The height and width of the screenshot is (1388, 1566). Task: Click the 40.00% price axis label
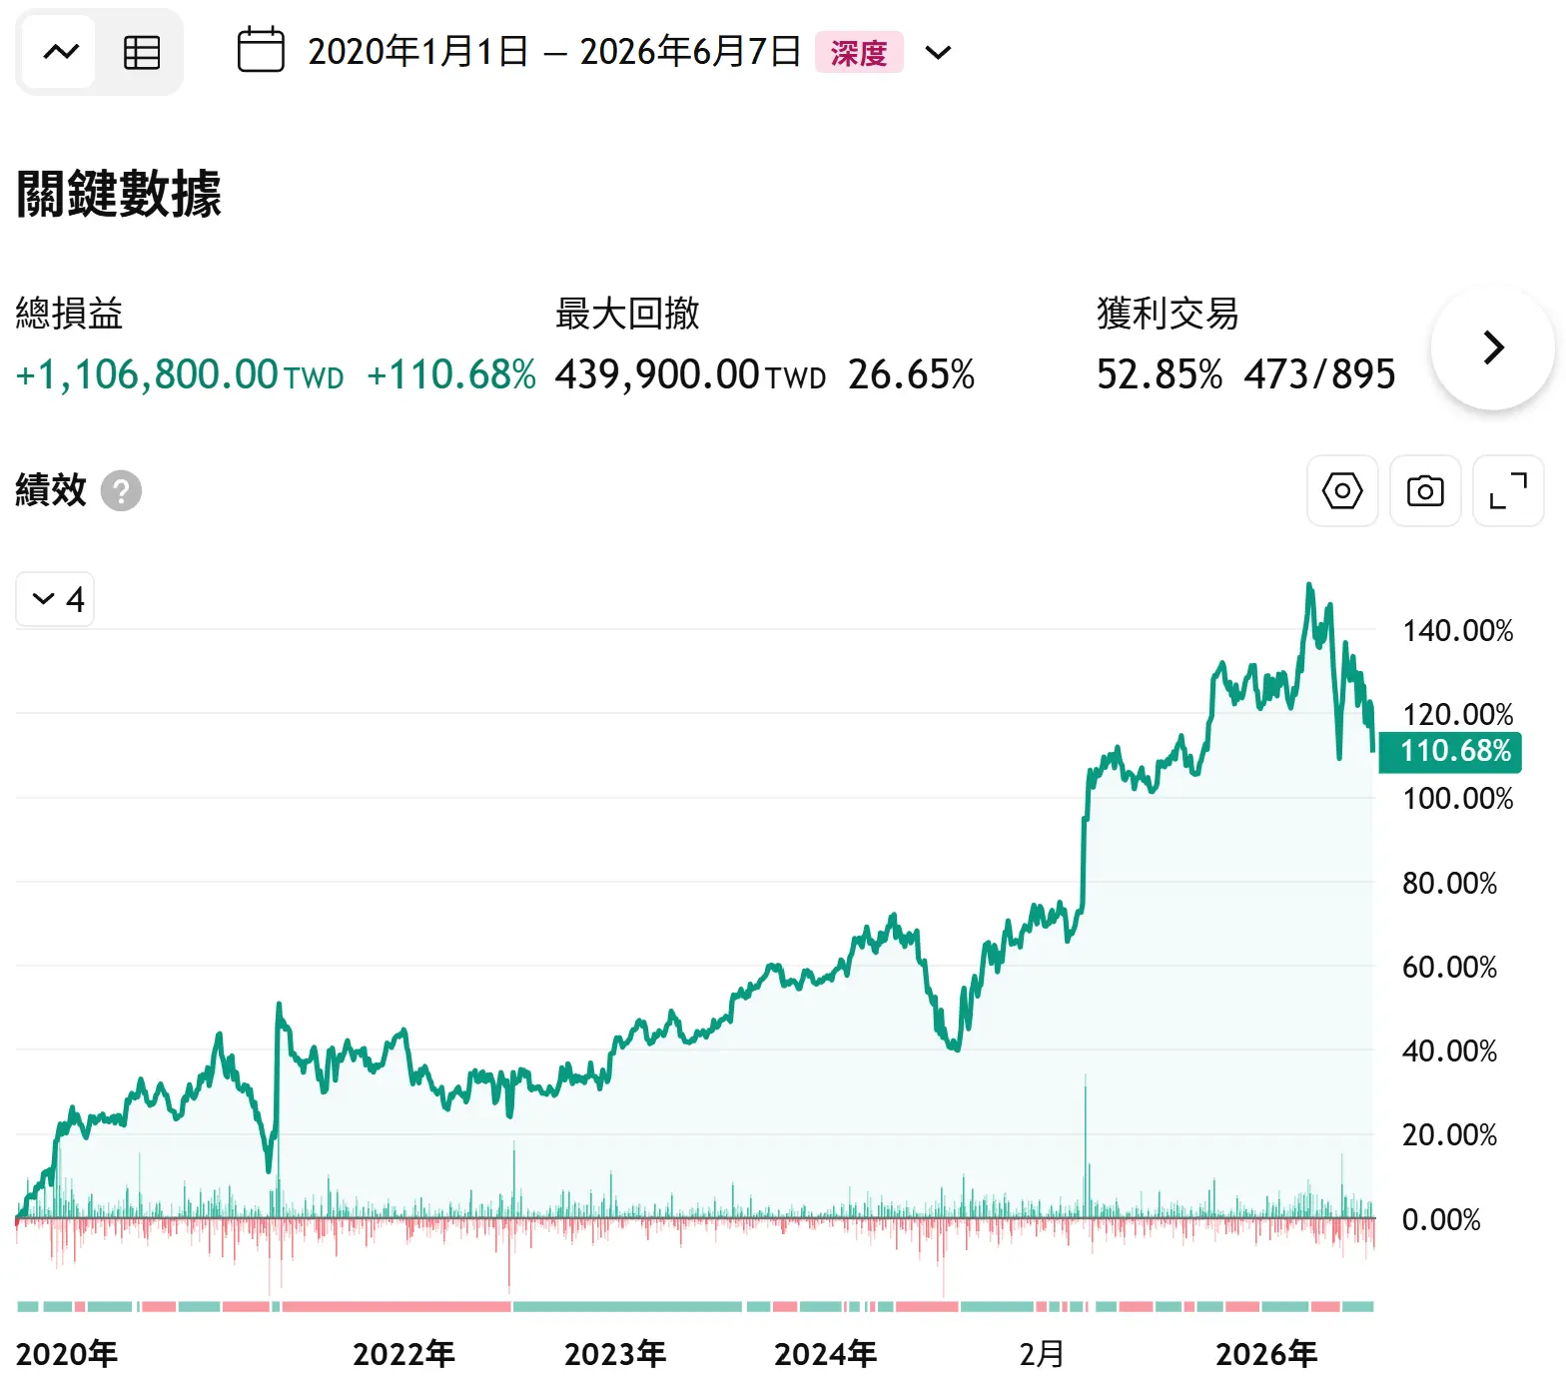1450,1050
